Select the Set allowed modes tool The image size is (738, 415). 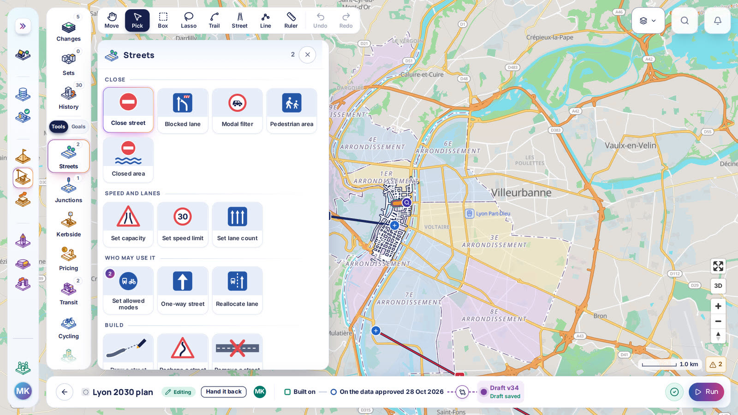(x=128, y=290)
